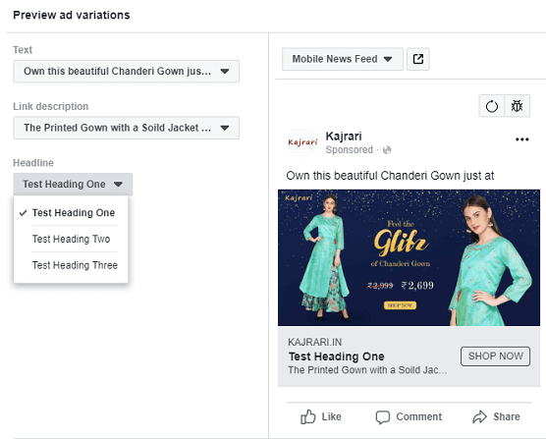Open the Link description dropdown
Viewport: 546px width, 439px height.
(126, 128)
